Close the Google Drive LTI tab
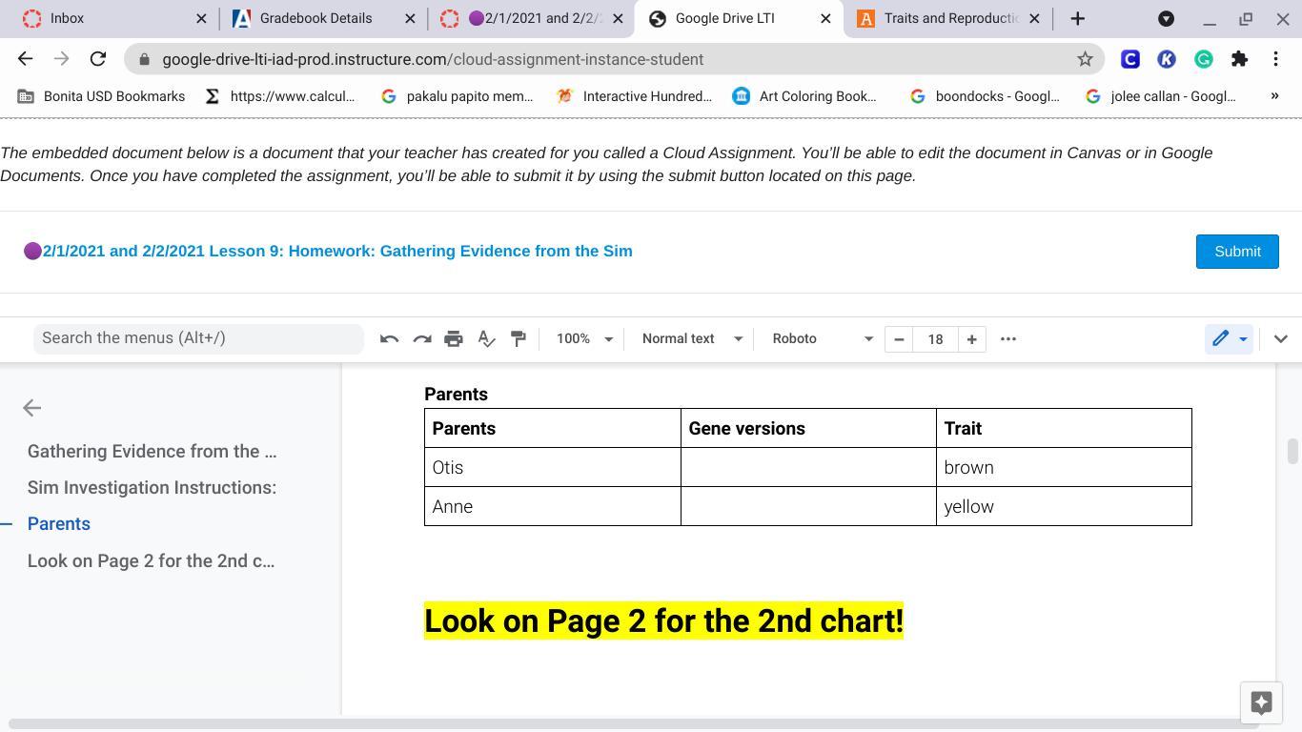 coord(825,18)
